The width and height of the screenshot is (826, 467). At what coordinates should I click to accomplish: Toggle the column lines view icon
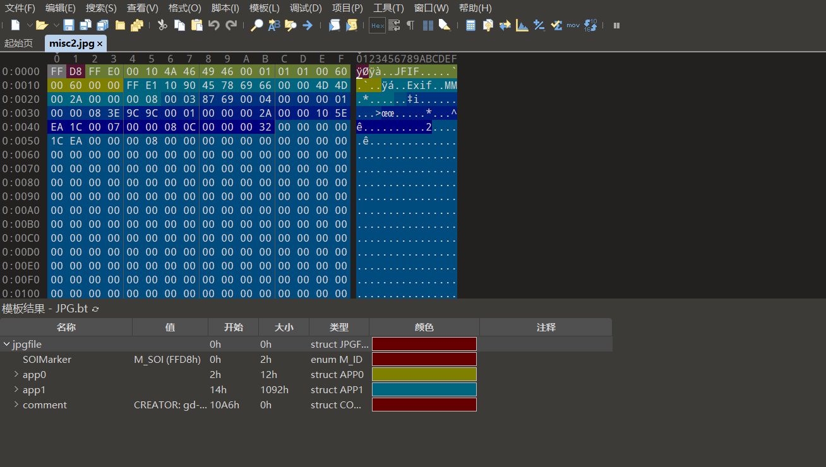(x=428, y=25)
